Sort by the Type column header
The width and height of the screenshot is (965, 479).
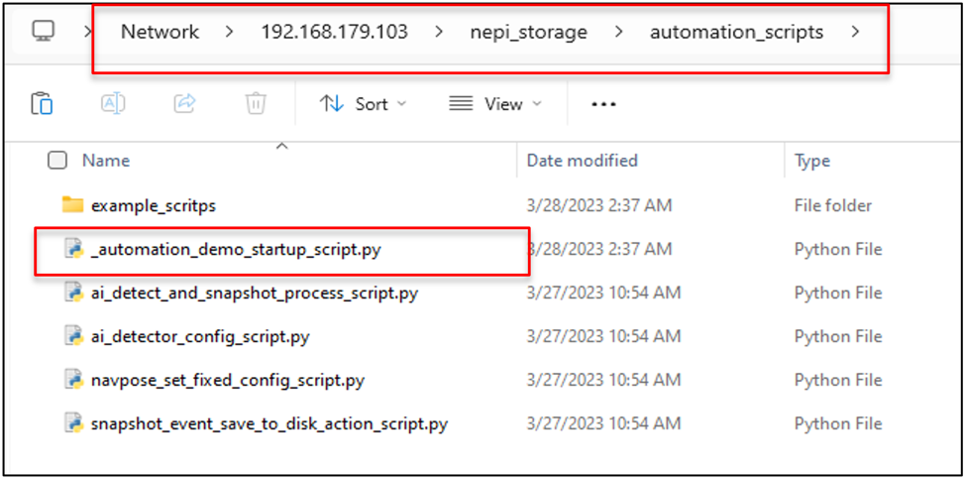tap(812, 161)
